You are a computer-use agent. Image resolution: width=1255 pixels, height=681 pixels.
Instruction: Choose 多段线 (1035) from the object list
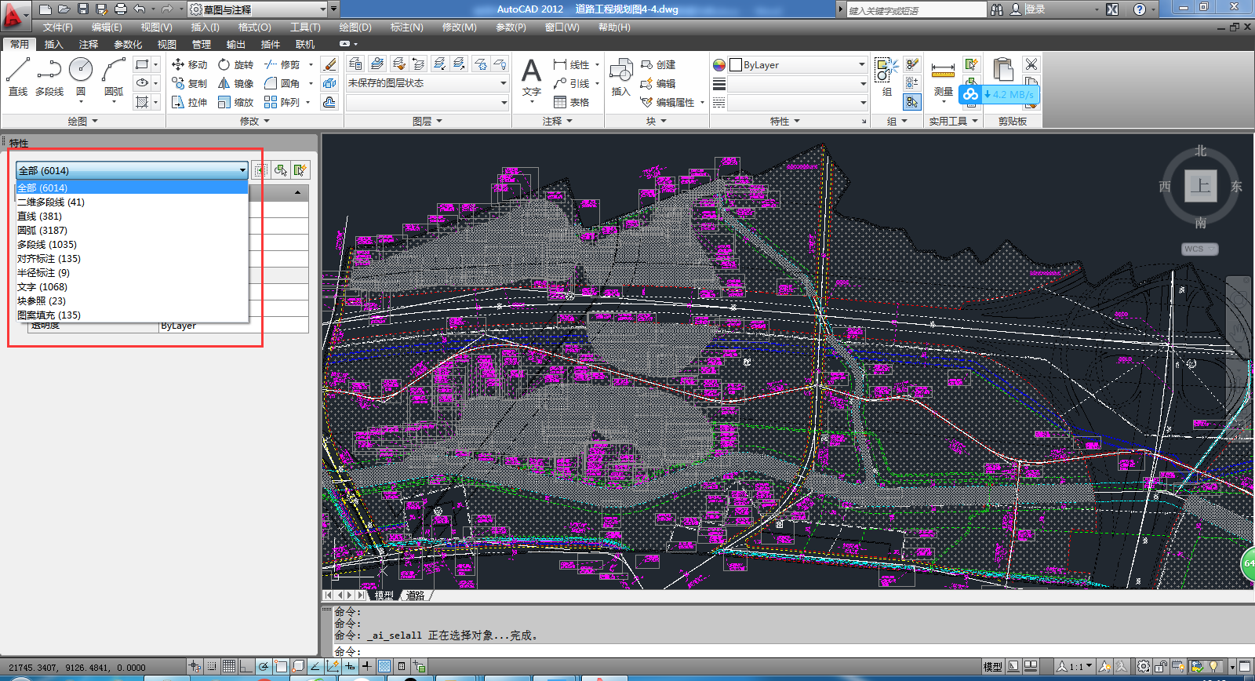pos(47,244)
